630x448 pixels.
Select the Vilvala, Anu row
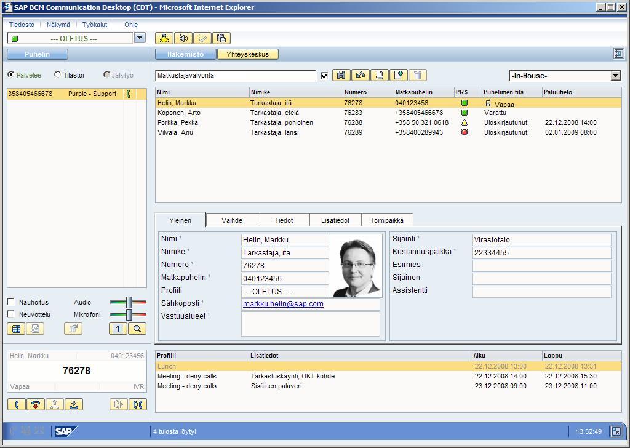pyautogui.click(x=388, y=132)
